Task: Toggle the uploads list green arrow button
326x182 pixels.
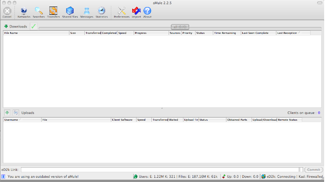Action: 7,112
